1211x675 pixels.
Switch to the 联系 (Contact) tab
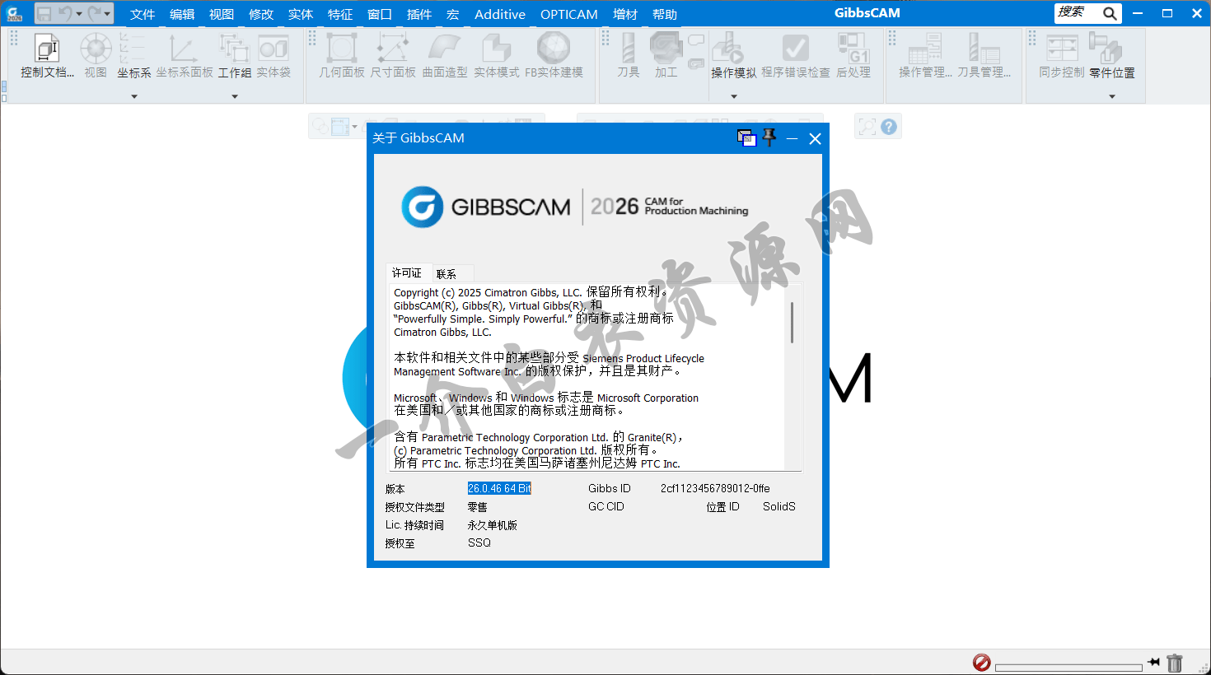[x=447, y=274]
